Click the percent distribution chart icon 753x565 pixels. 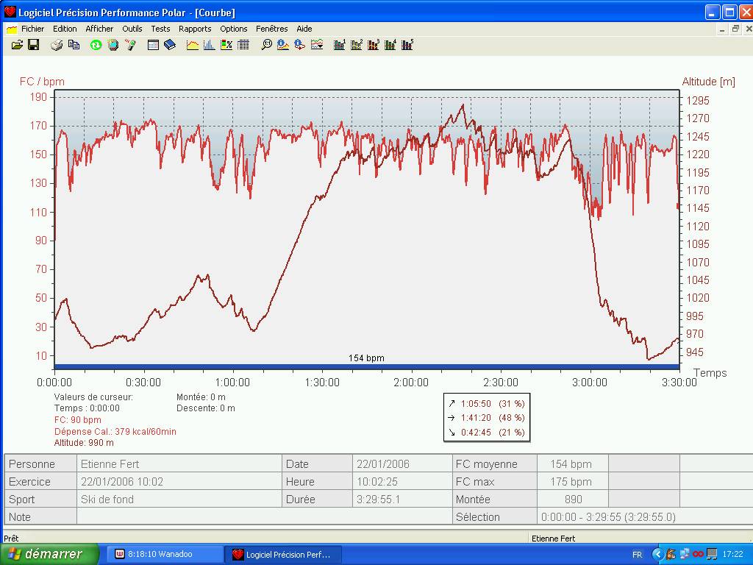tap(226, 45)
